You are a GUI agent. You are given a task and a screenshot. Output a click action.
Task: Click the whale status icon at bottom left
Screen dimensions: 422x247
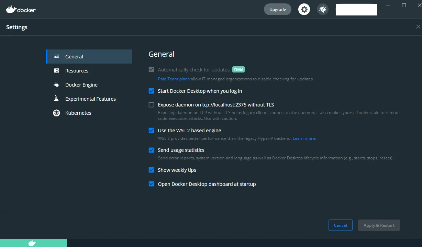[x=32, y=243]
